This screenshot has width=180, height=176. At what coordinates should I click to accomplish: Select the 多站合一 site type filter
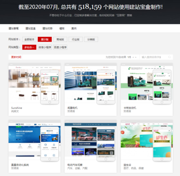click(x=29, y=47)
